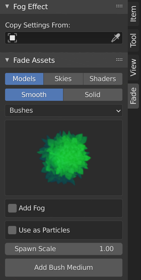141x280 pixels.
Task: Open the Bushes category dropdown
Action: click(x=64, y=111)
